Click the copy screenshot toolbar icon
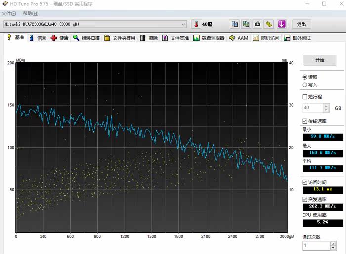The width and height of the screenshot is (346, 254). pos(246,24)
